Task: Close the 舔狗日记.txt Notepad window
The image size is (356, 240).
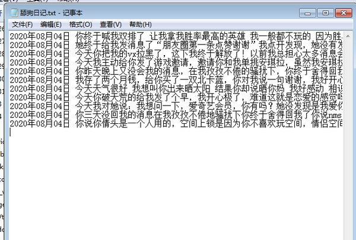Action: coord(344,13)
